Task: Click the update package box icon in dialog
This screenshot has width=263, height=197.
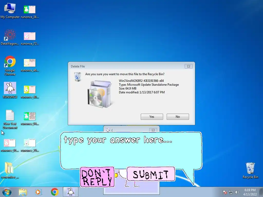Action: tap(100, 94)
